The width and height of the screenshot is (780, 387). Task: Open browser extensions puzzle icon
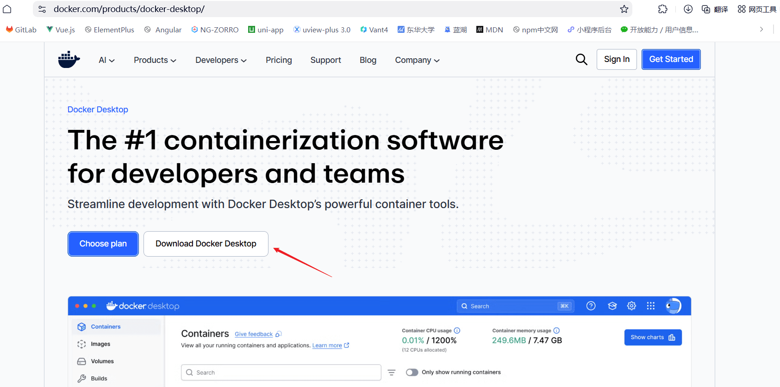[x=663, y=9]
